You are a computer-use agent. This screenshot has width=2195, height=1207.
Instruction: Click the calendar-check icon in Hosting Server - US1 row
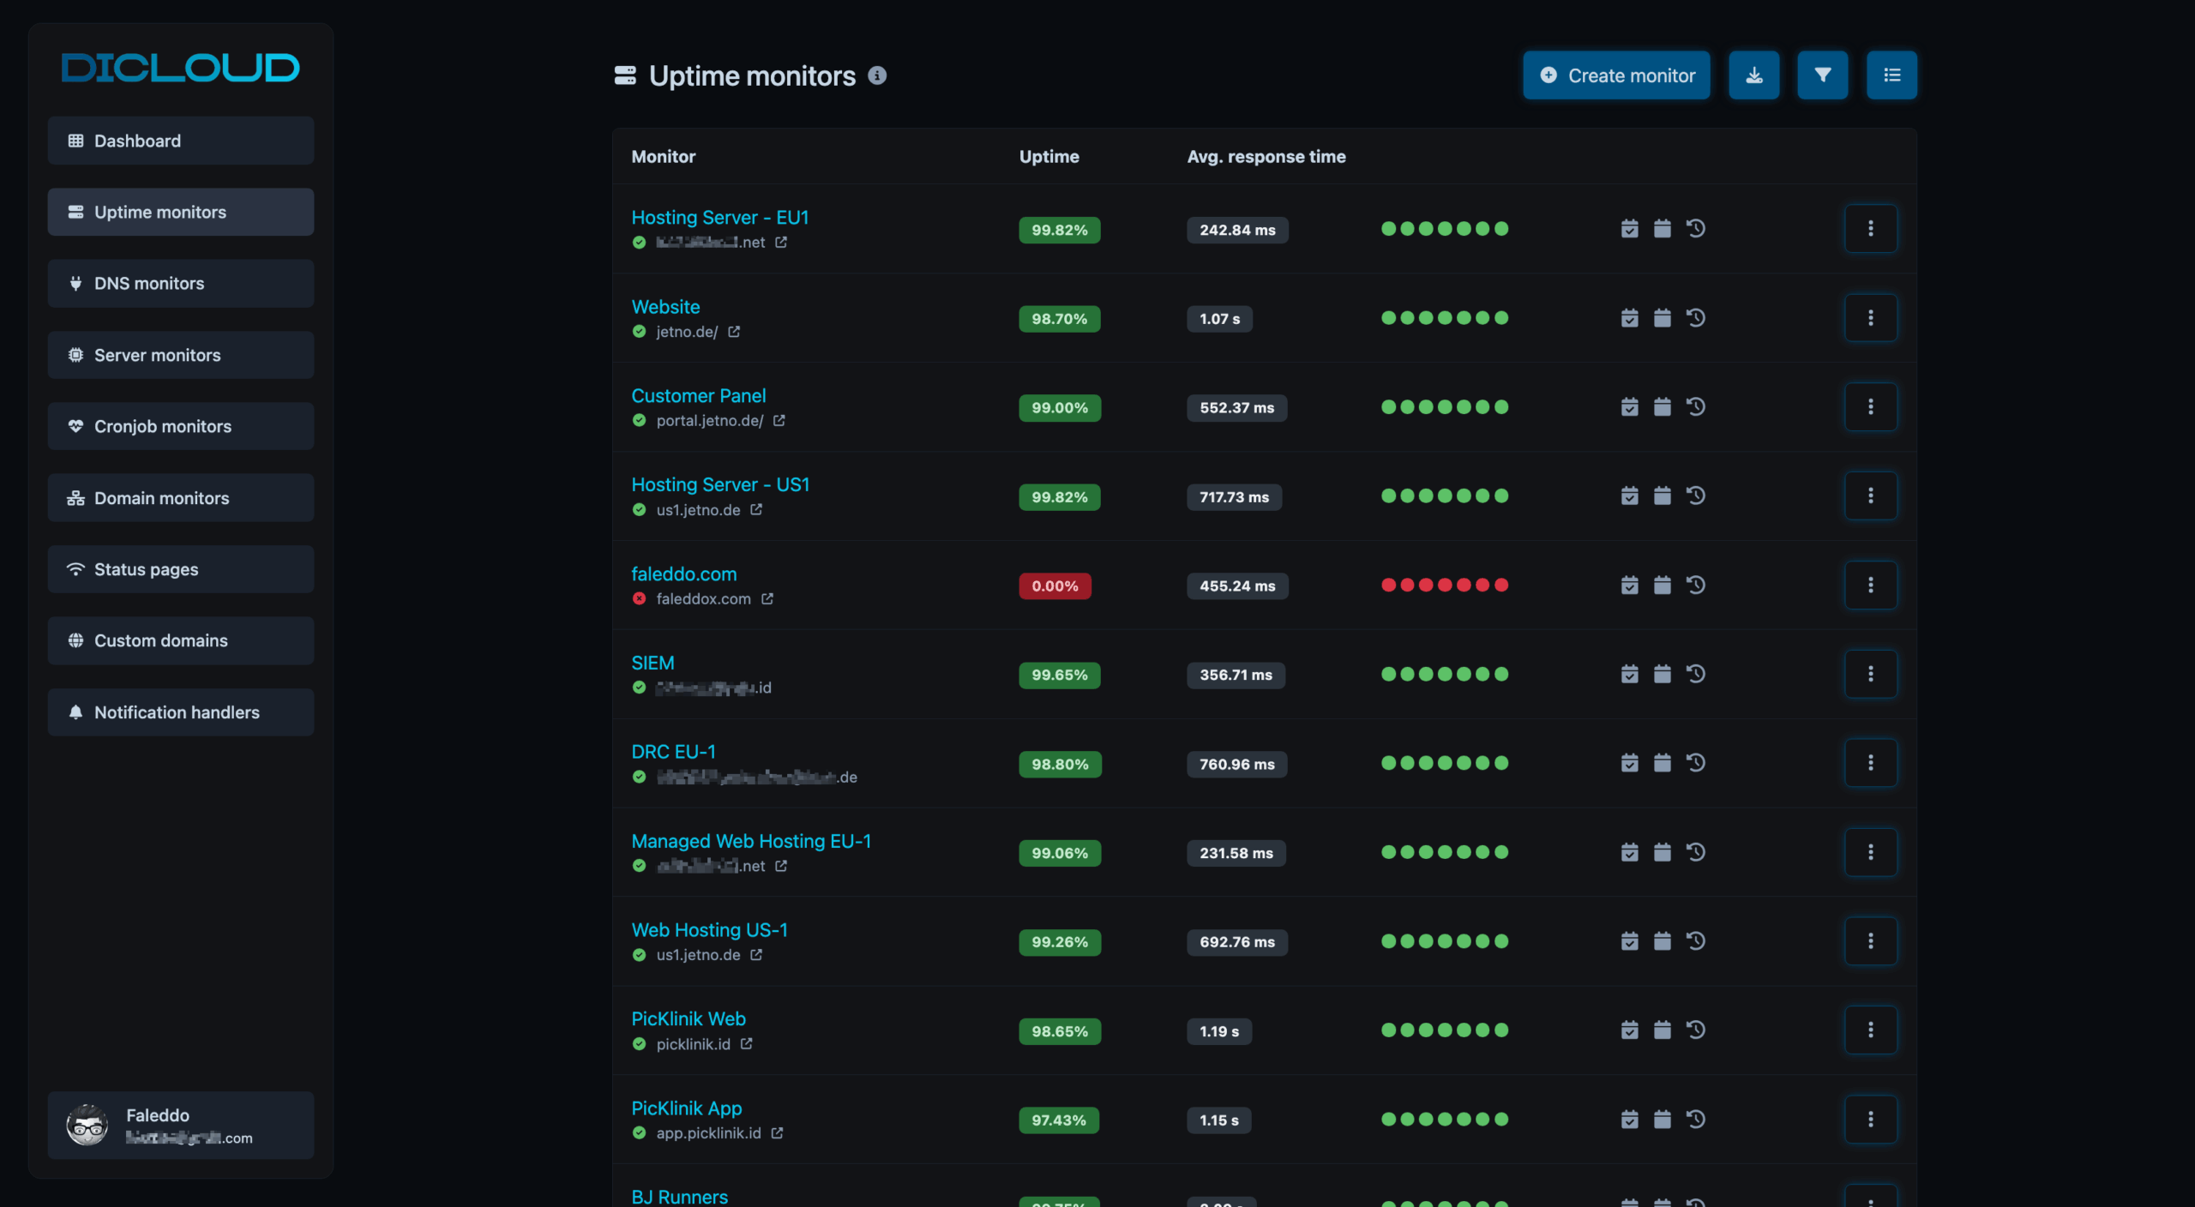click(x=1629, y=496)
